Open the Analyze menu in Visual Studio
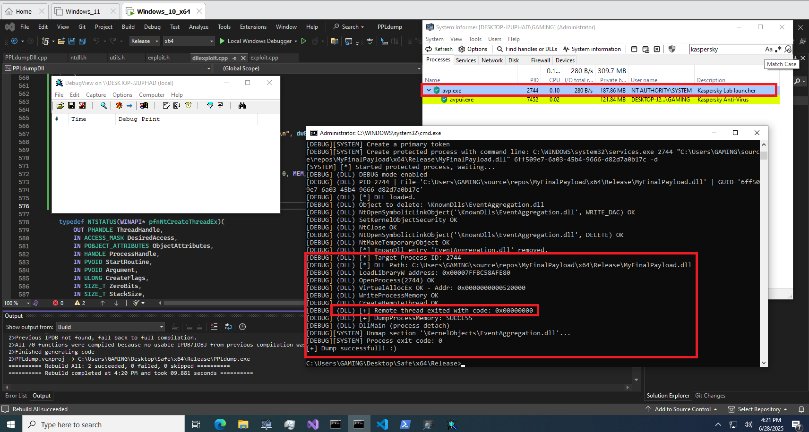Viewport: 809px width, 432px height. [198, 27]
